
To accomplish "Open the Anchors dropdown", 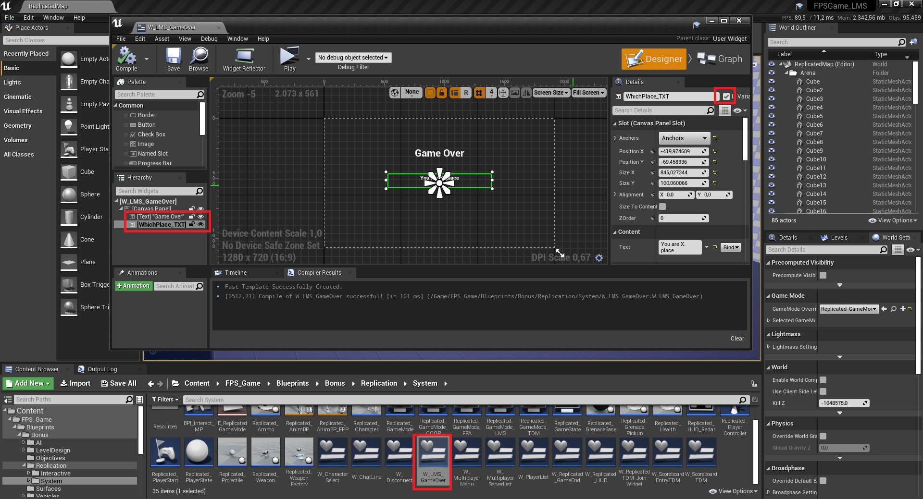I will [x=684, y=138].
